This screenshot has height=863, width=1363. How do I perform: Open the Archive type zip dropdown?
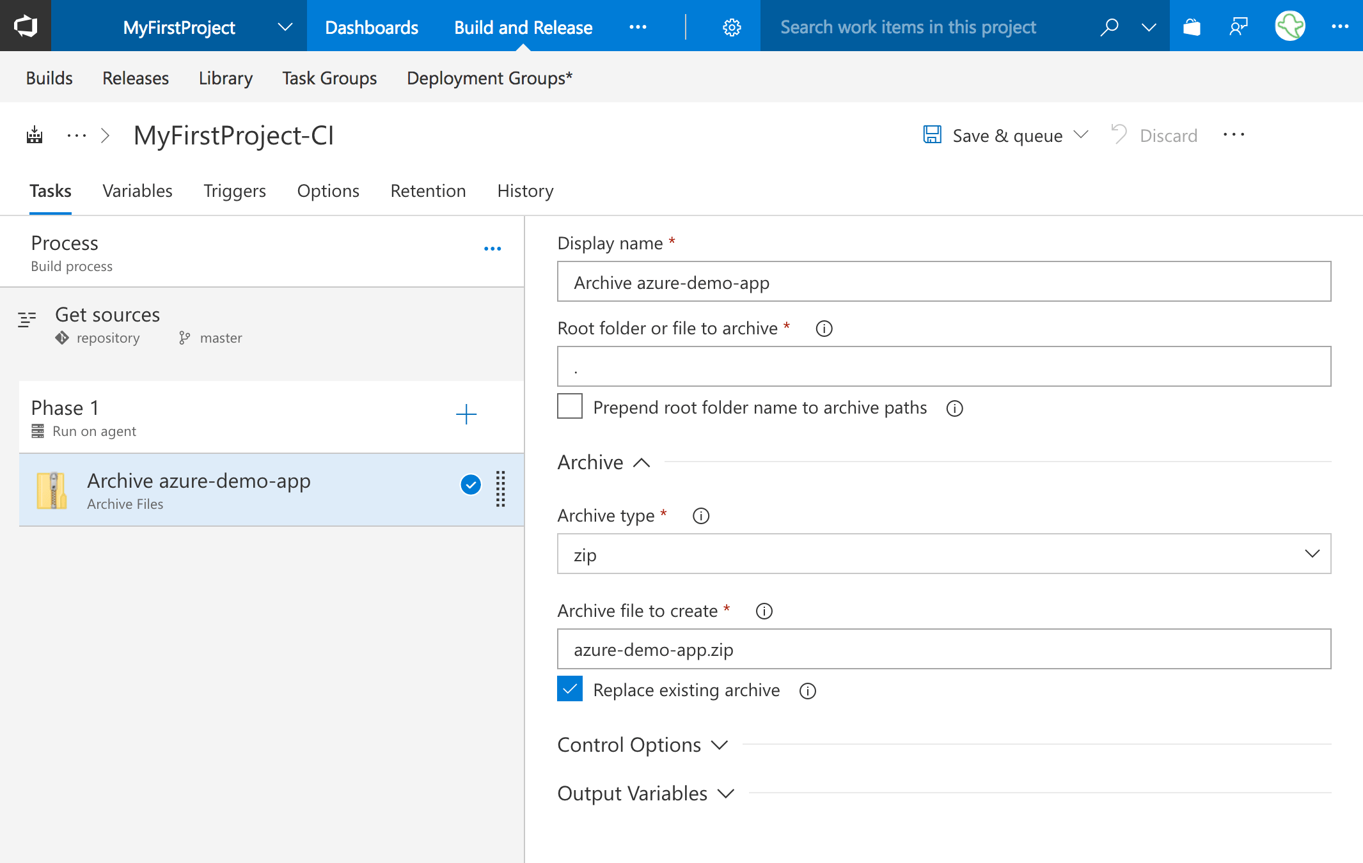944,554
